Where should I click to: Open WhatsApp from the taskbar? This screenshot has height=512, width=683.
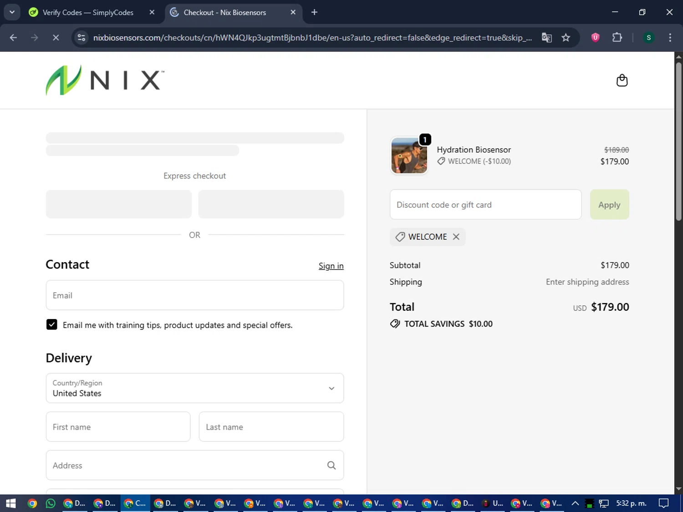click(x=51, y=503)
